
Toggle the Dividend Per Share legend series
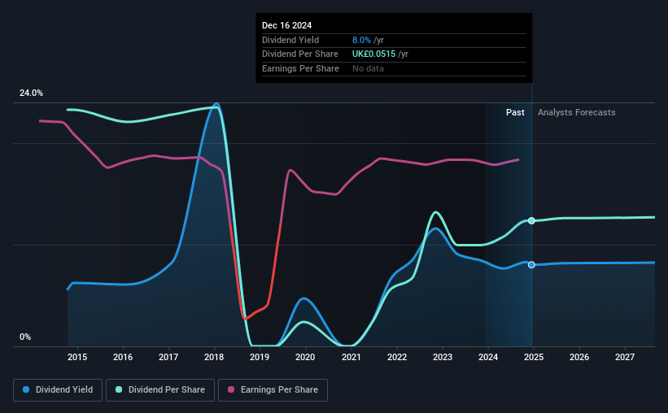click(160, 390)
